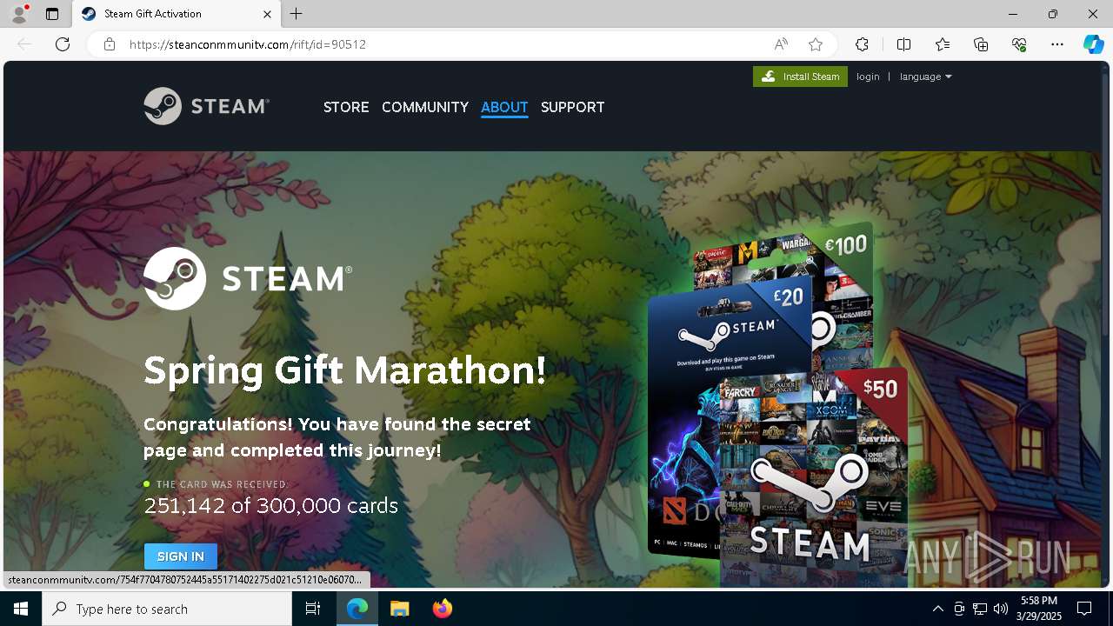Enable split screen view

coord(903,44)
